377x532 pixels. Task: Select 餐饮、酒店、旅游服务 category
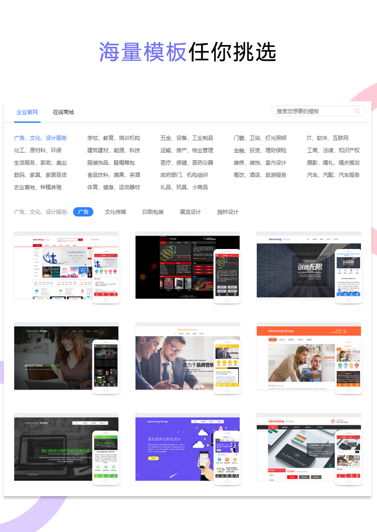pos(260,175)
